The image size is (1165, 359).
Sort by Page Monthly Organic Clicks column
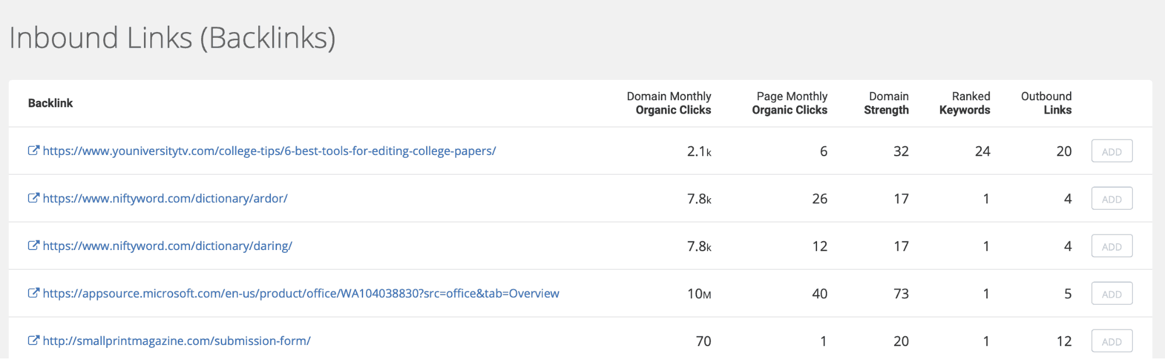tap(790, 103)
